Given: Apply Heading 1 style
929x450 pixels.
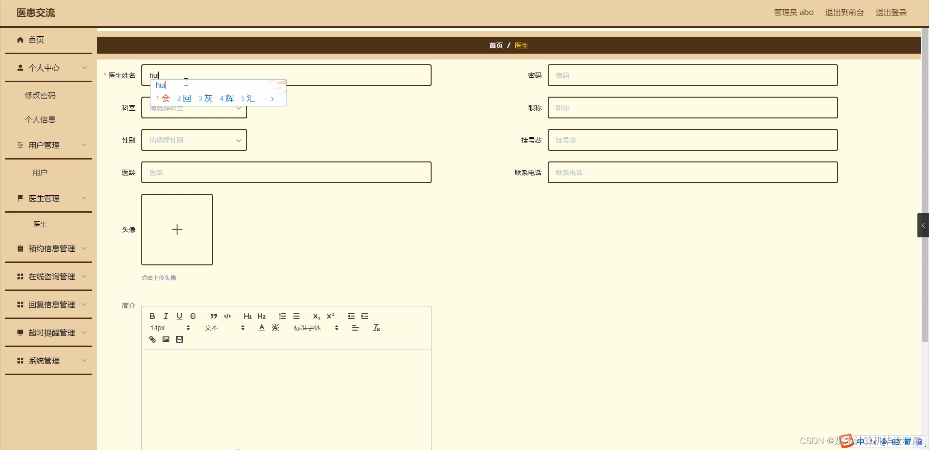Looking at the screenshot, I should (x=248, y=316).
